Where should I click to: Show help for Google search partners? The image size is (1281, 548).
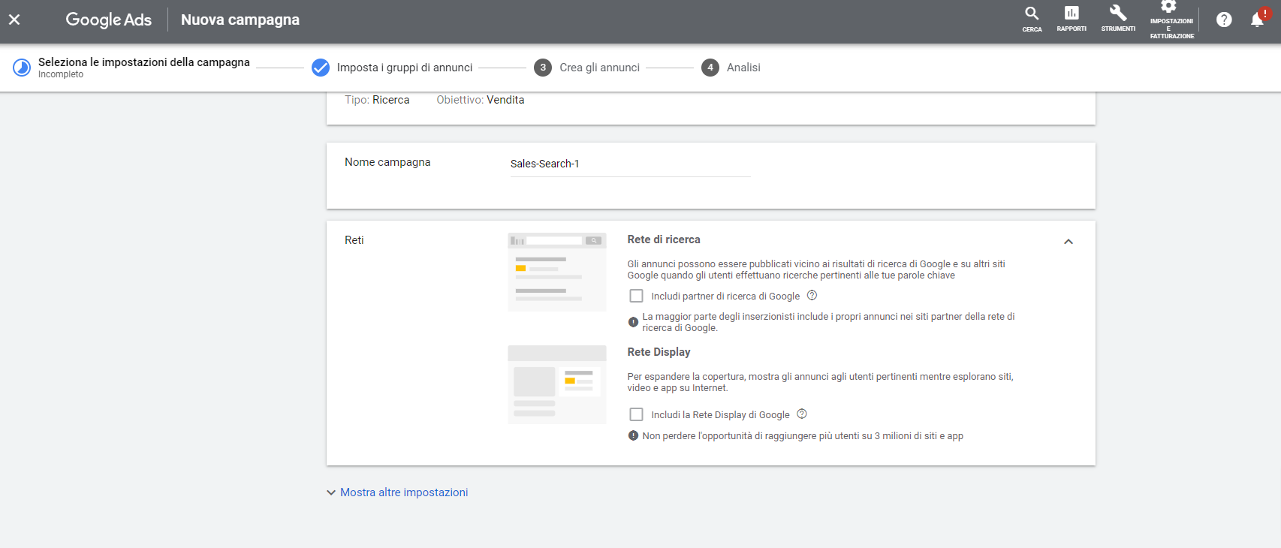tap(812, 296)
